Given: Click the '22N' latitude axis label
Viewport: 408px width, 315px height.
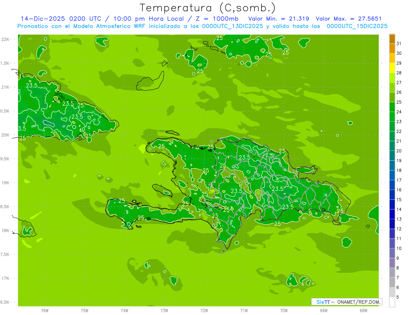Looking at the screenshot, I should [5, 39].
